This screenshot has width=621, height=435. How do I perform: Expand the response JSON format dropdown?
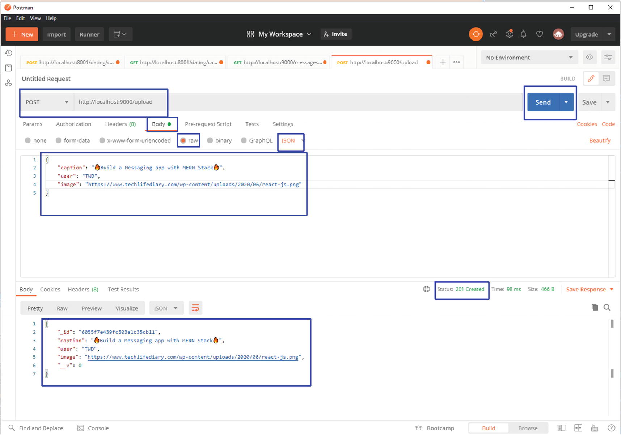click(166, 308)
